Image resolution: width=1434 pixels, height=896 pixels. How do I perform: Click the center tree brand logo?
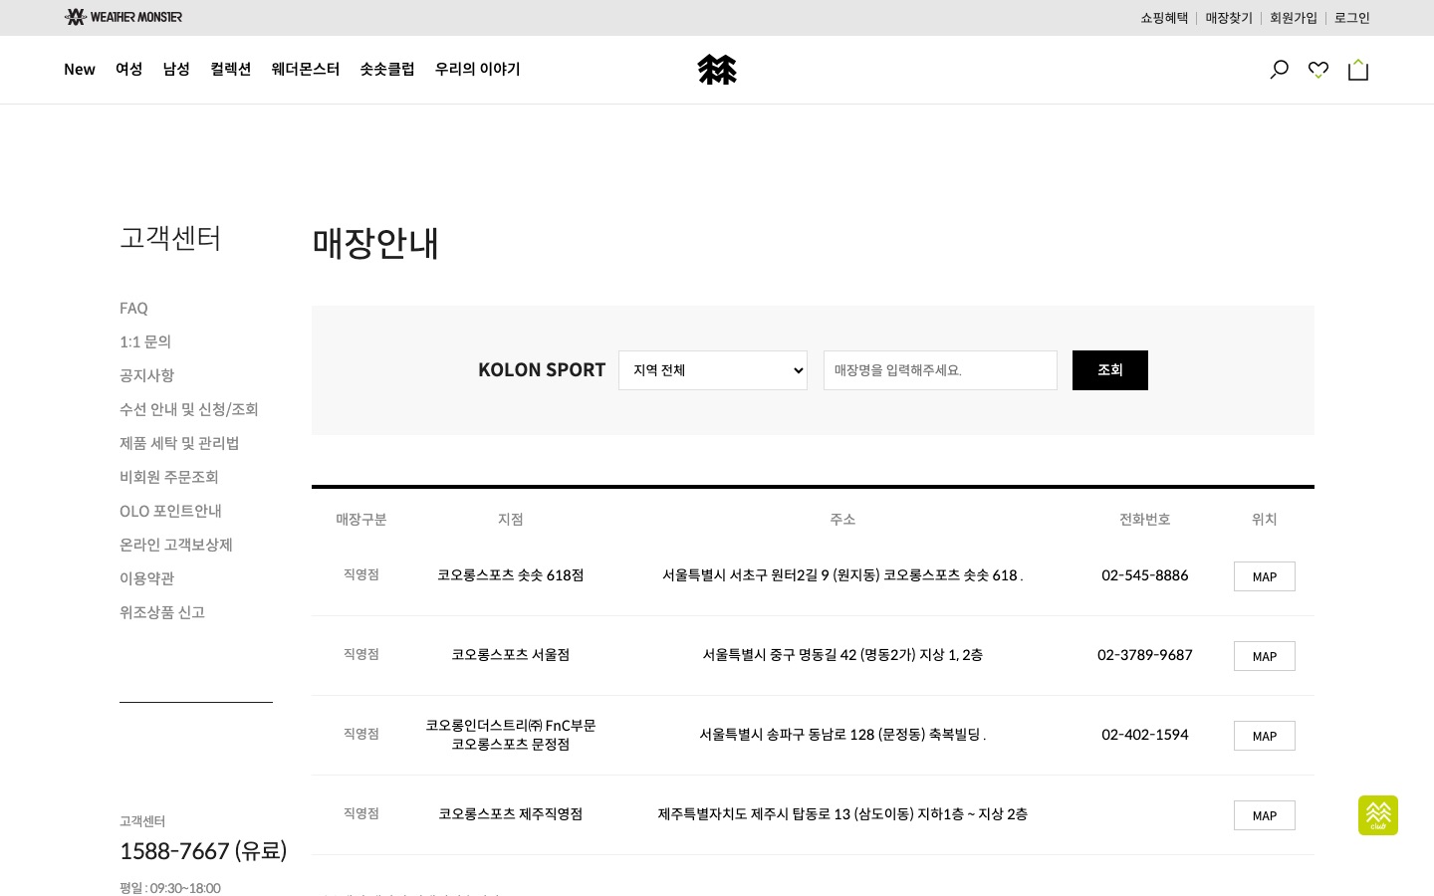717,70
